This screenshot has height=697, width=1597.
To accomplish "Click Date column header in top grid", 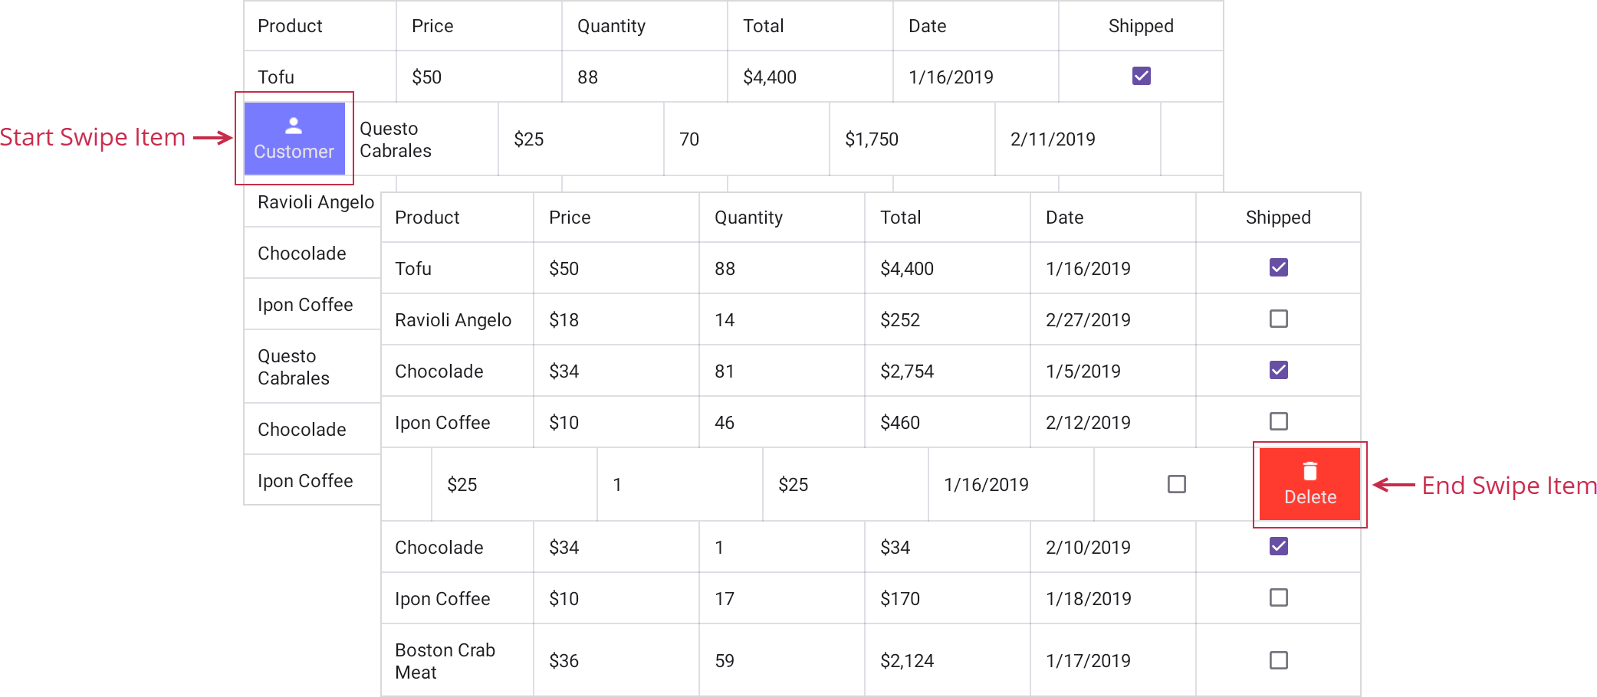I will pyautogui.click(x=927, y=26).
